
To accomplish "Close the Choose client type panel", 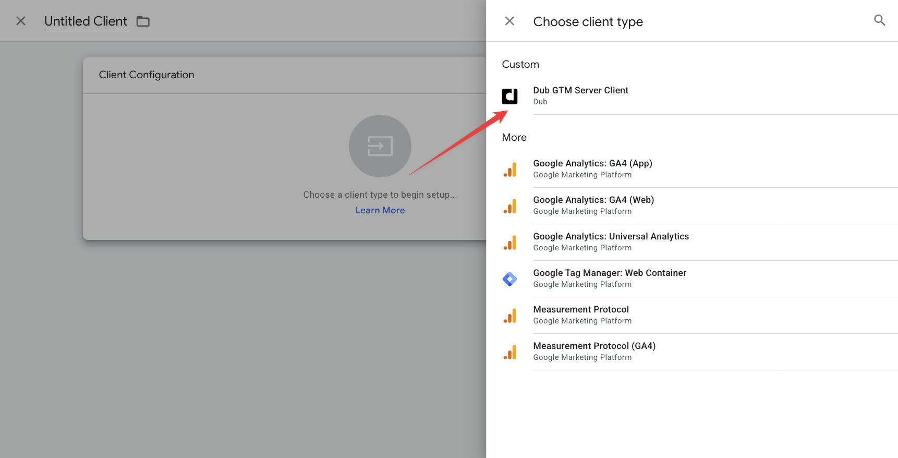I will tap(509, 21).
